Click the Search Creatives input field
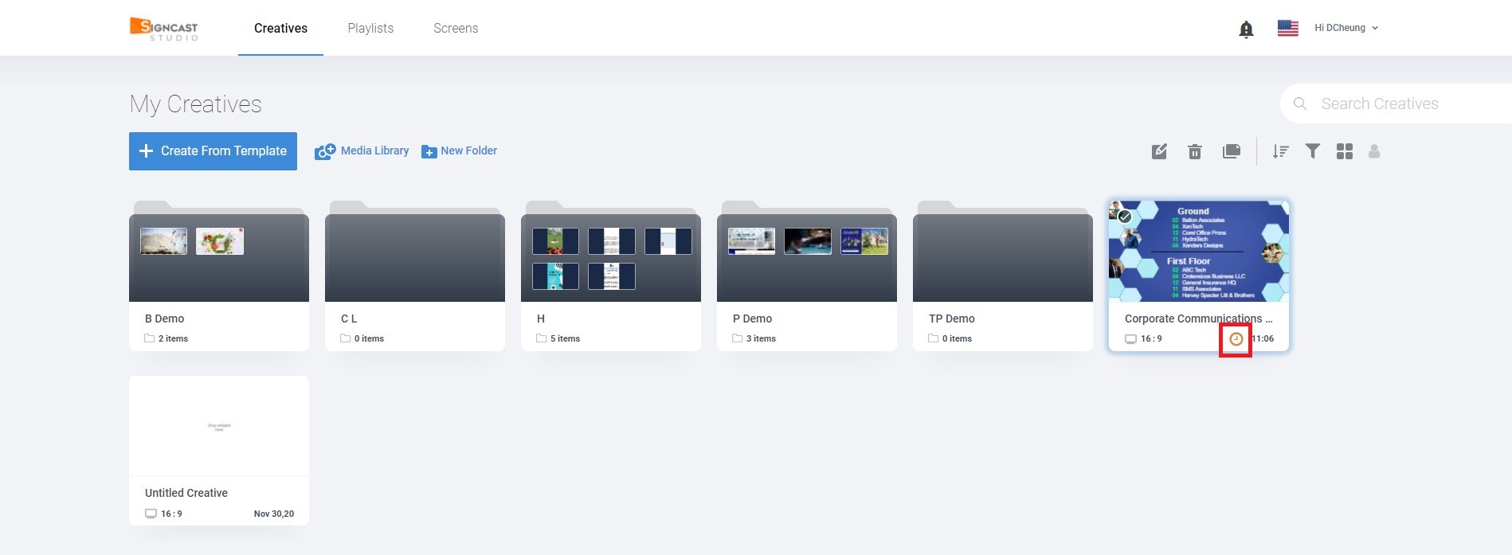 [x=1402, y=104]
